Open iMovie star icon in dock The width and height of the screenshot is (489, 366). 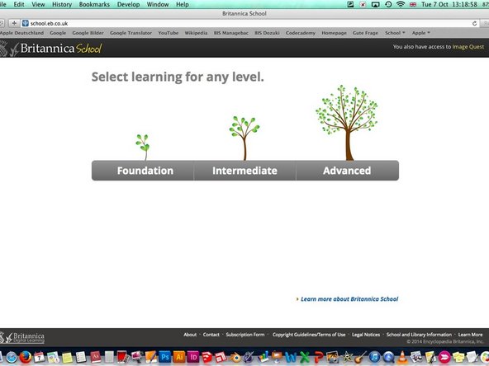coord(346,358)
